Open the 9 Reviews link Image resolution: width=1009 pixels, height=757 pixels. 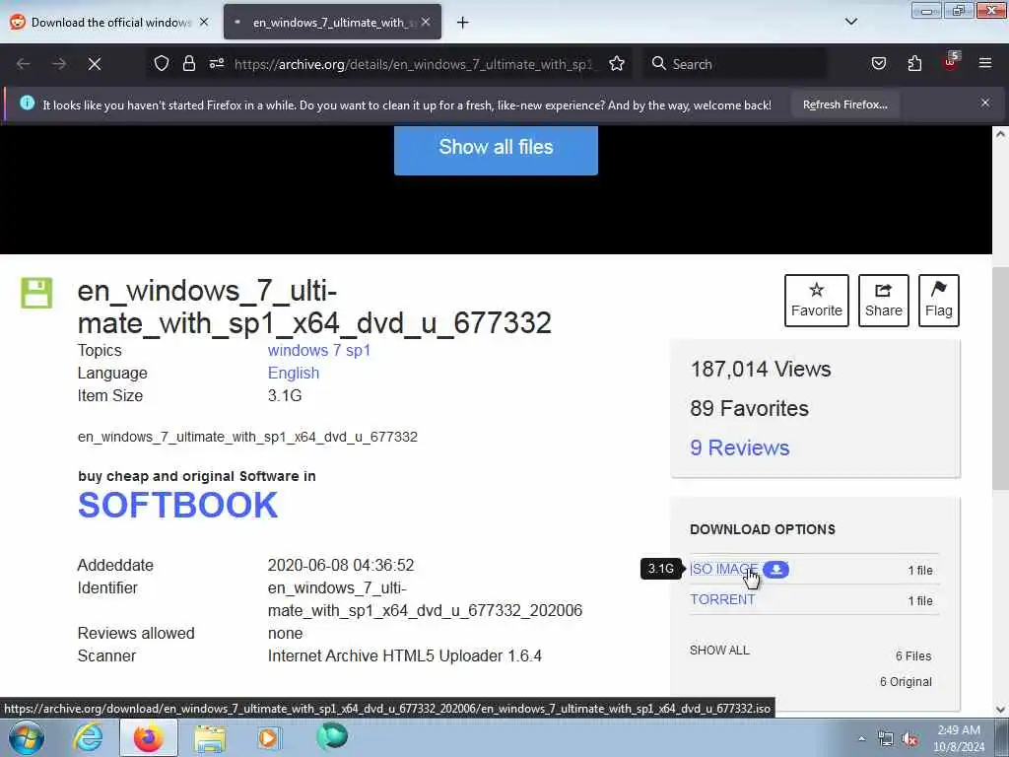point(739,447)
